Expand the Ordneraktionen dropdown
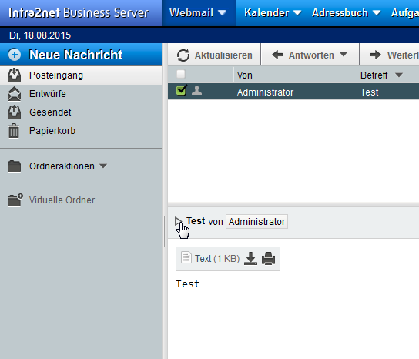 coord(103,166)
